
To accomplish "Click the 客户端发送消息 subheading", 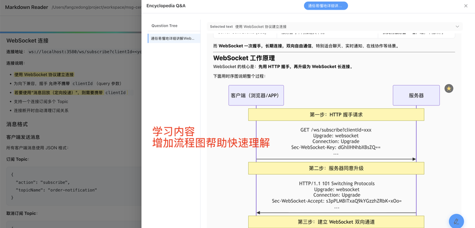I will point(23,137).
